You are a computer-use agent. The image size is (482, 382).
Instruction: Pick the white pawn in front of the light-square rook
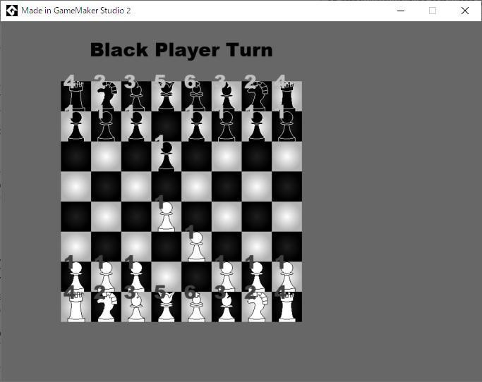click(76, 277)
